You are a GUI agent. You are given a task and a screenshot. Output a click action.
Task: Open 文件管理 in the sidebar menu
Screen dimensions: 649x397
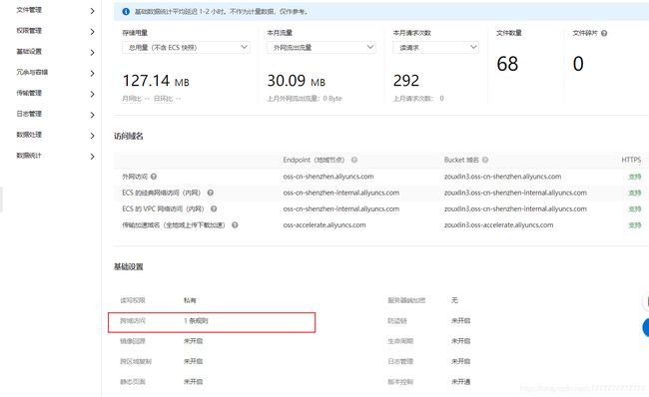click(29, 10)
